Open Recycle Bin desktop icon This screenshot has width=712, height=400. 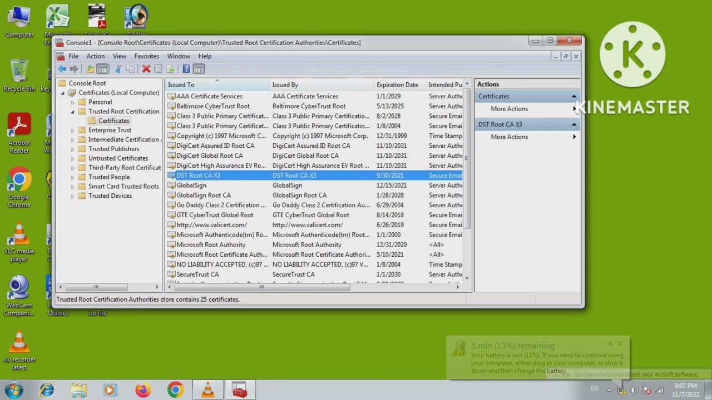click(x=19, y=76)
